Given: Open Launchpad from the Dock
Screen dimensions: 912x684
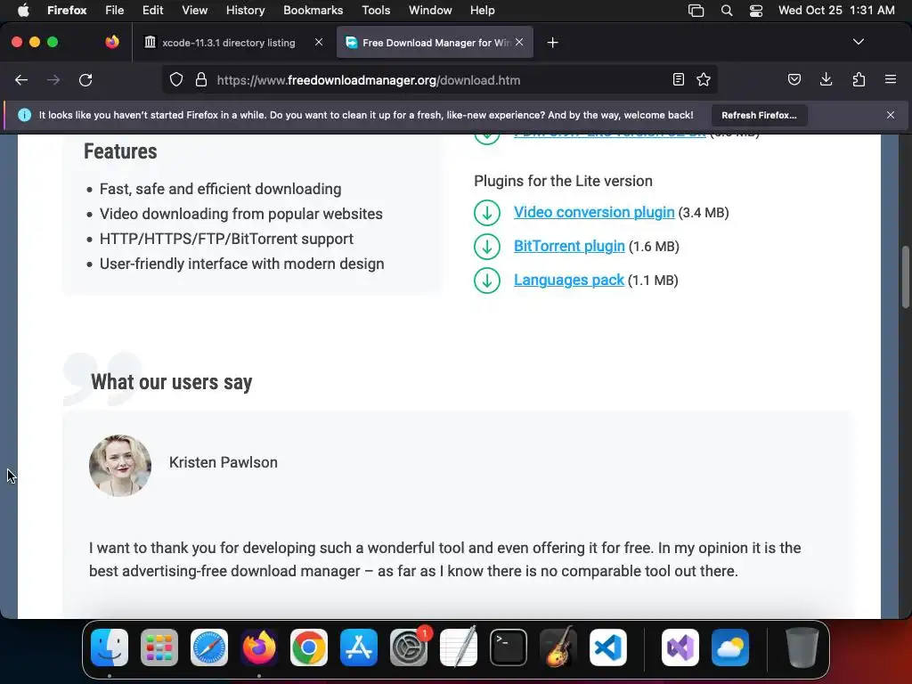Looking at the screenshot, I should [x=159, y=647].
